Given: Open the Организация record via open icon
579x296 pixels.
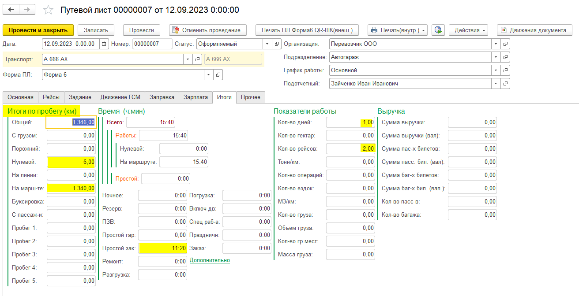Looking at the screenshot, I should [505, 44].
